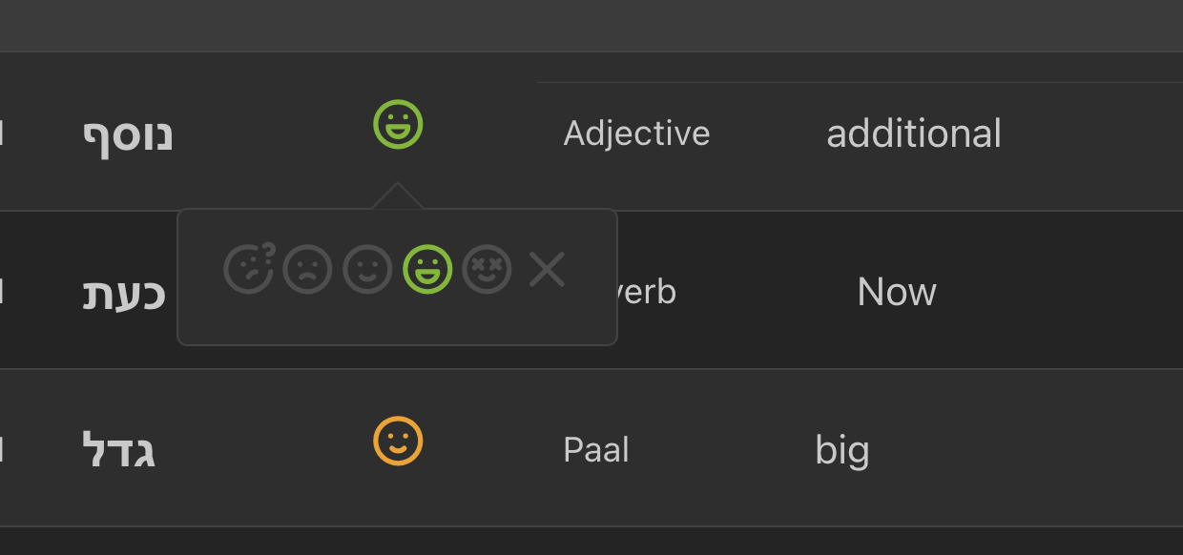
Task: Select the confused question-mark face in popup
Action: coord(248,269)
